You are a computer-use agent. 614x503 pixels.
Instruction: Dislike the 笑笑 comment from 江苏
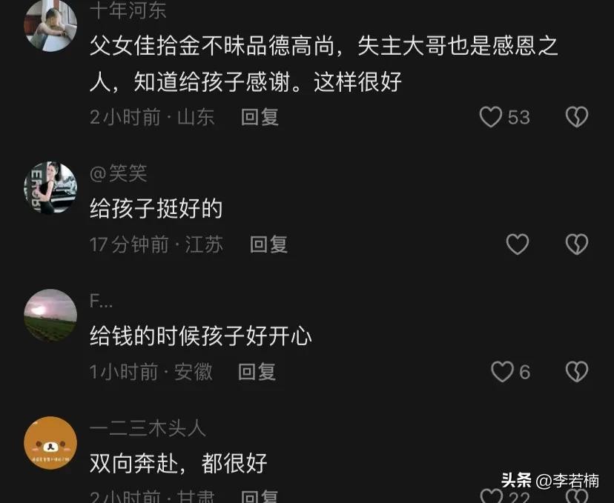pyautogui.click(x=577, y=244)
